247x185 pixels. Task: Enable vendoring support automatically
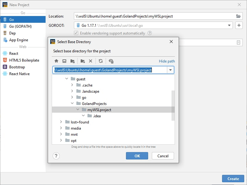click(x=76, y=33)
